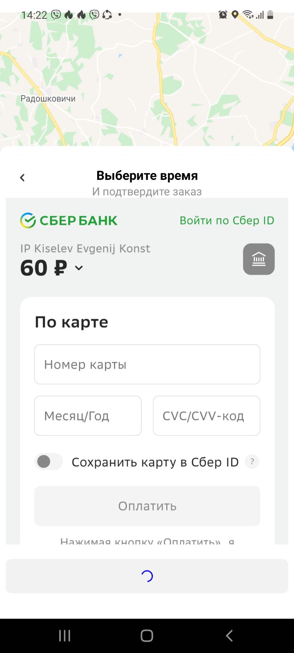
Task: Expand the 60 ₽ amount details chevron
Action: pyautogui.click(x=79, y=268)
